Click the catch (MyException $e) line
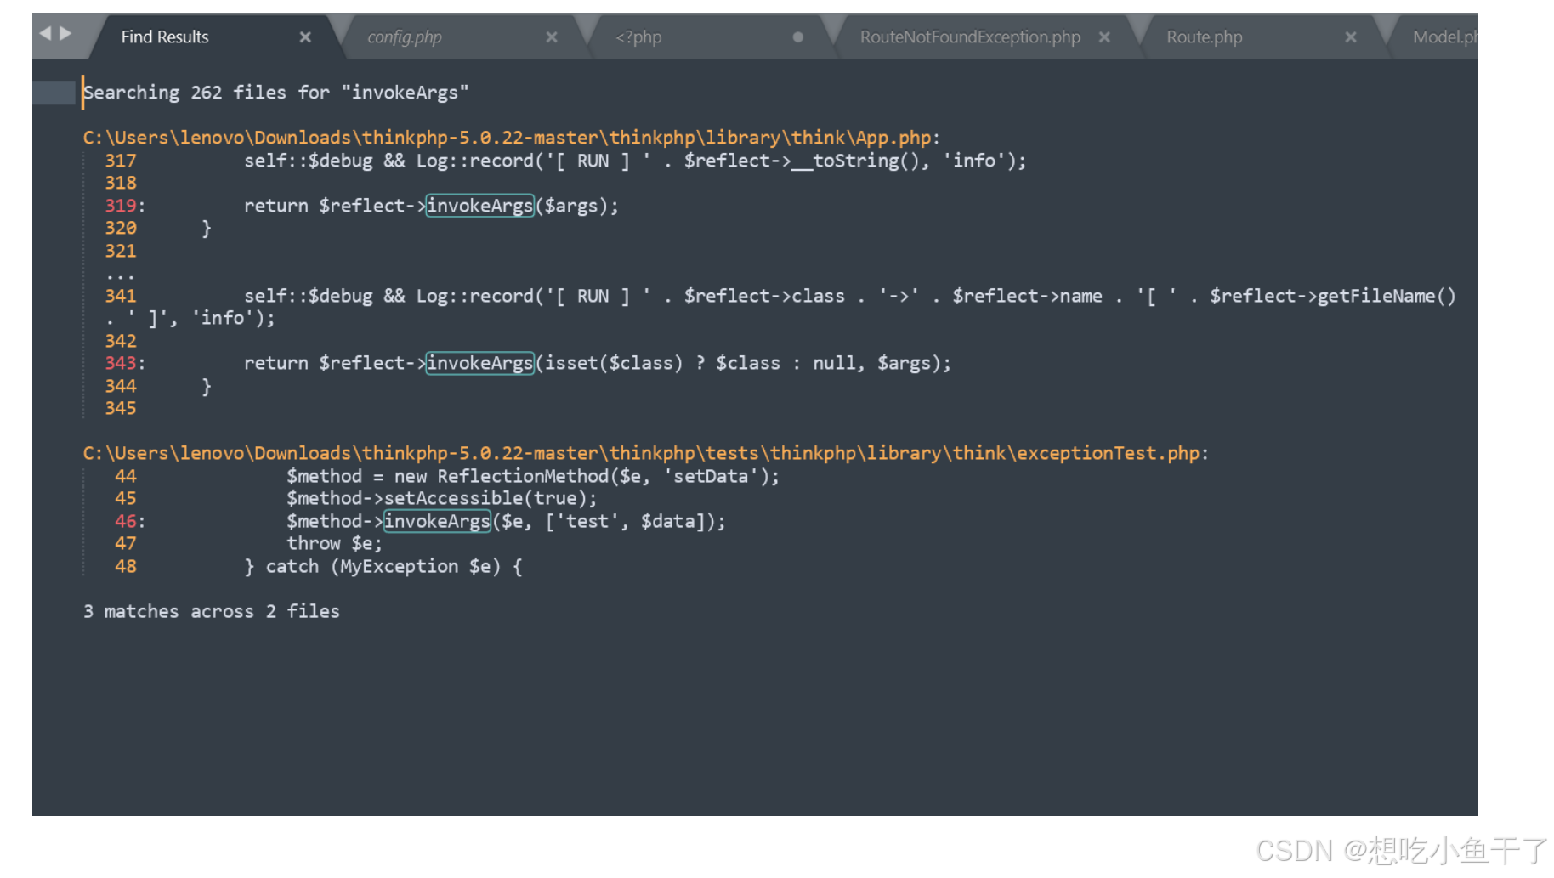The width and height of the screenshot is (1554, 878). (x=383, y=566)
